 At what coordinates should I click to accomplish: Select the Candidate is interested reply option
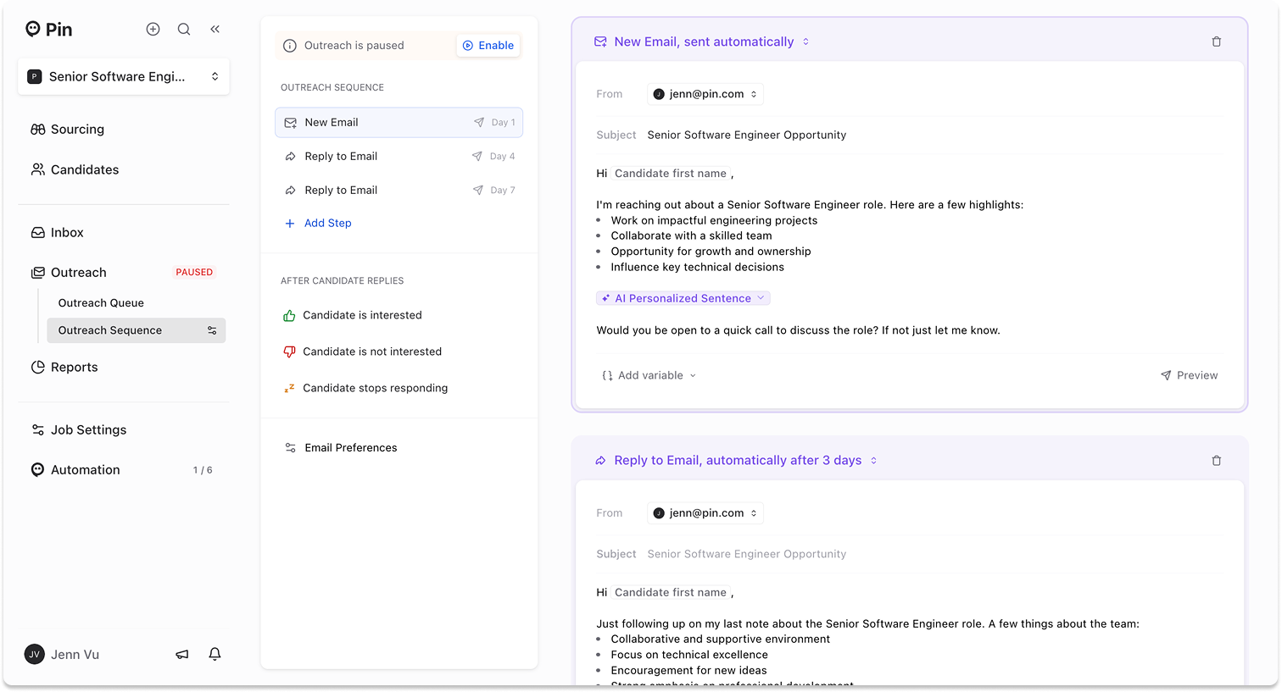pos(362,315)
